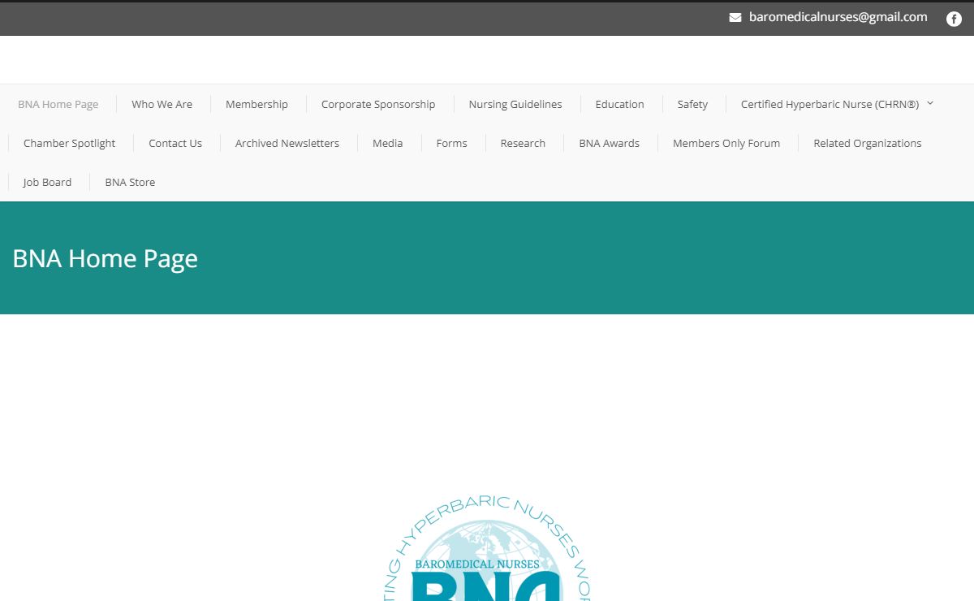Open the Membership menu item
The height and width of the screenshot is (601, 974).
(256, 104)
